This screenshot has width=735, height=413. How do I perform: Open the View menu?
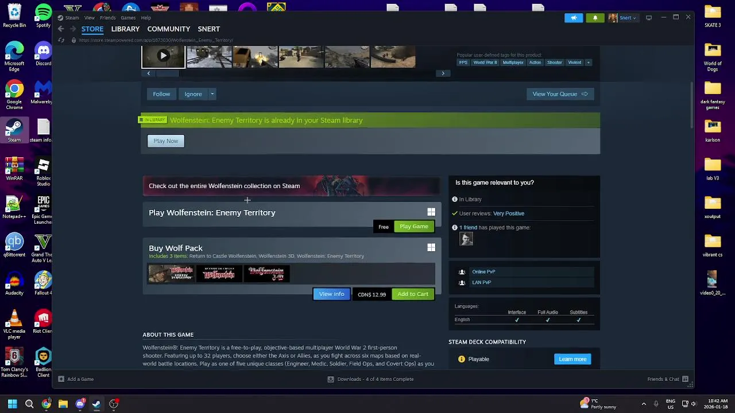89,18
